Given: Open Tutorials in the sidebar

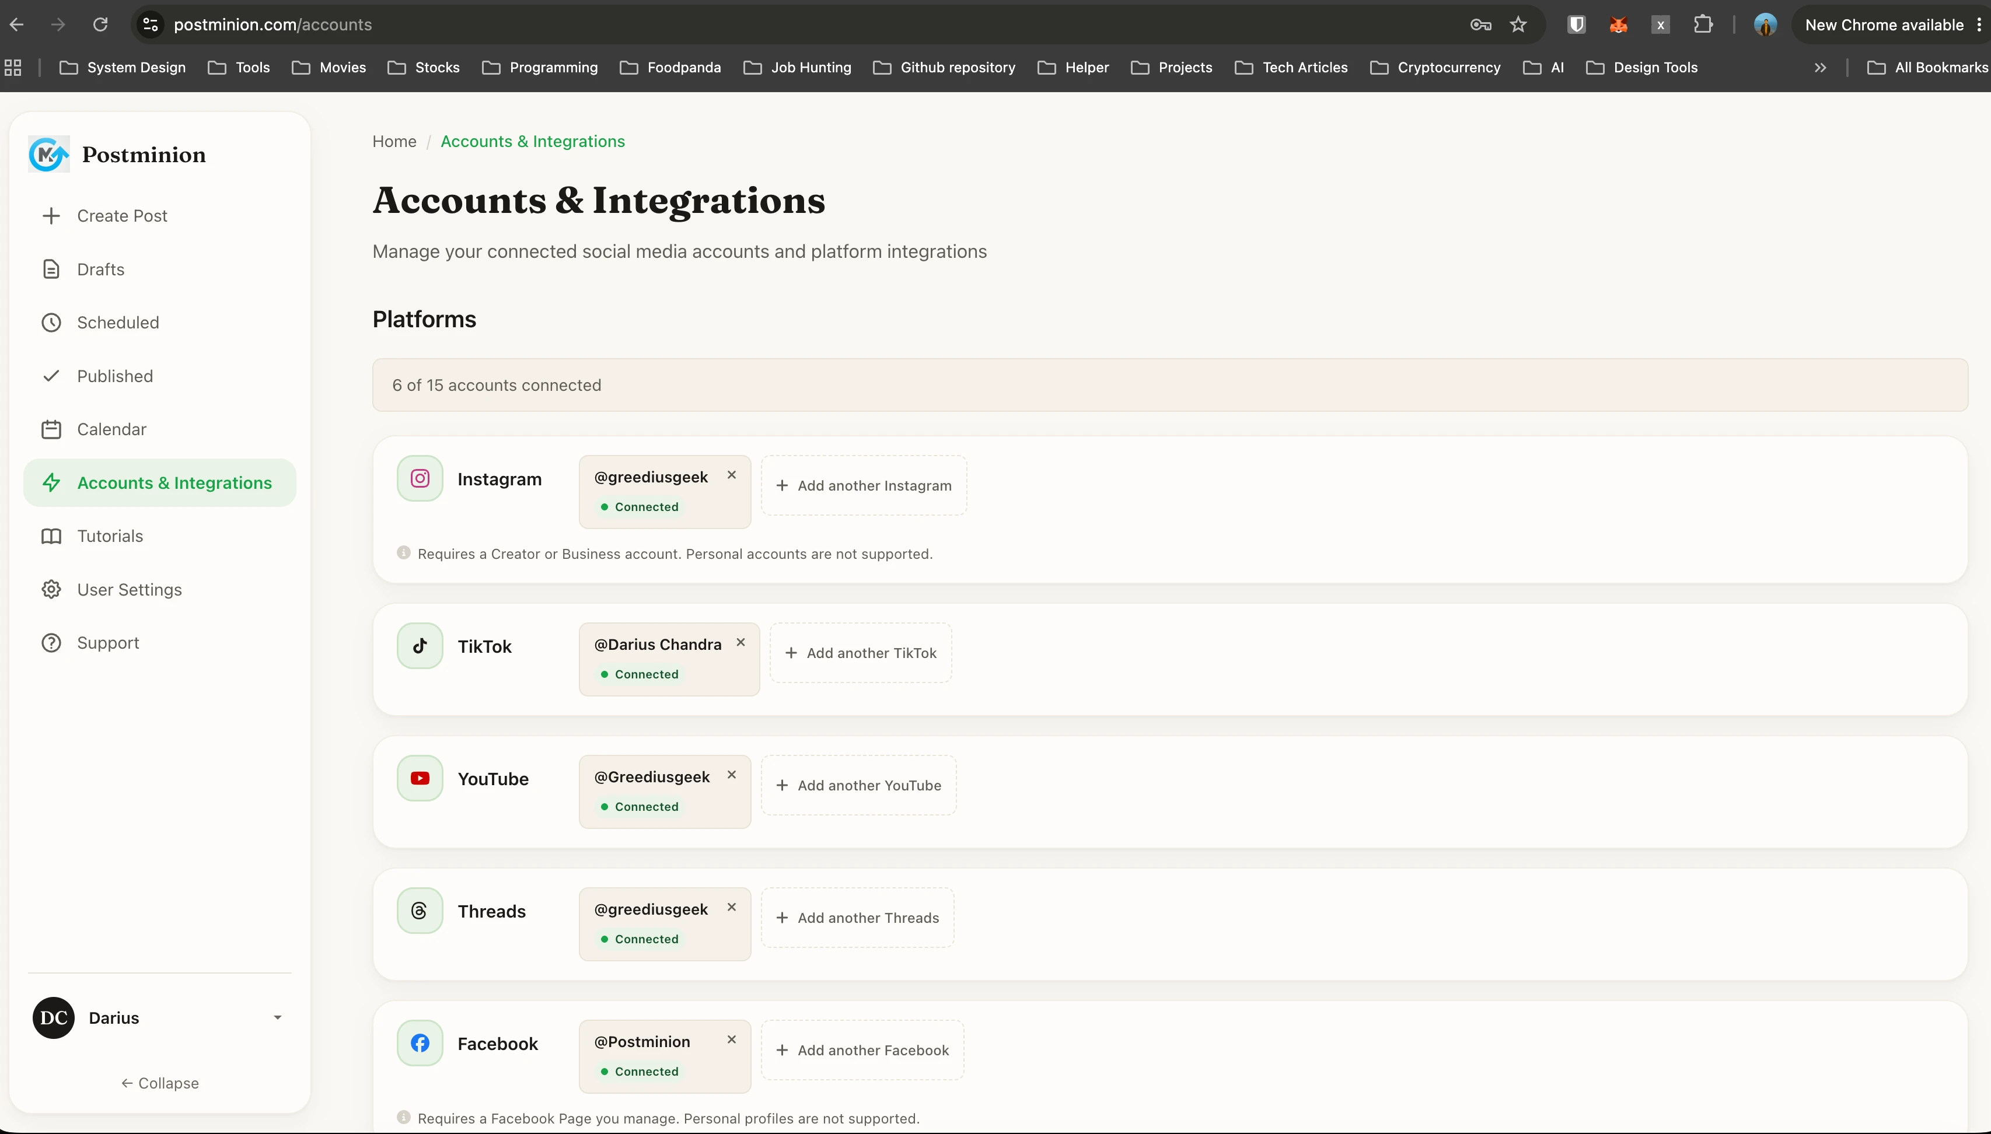Looking at the screenshot, I should (x=160, y=536).
